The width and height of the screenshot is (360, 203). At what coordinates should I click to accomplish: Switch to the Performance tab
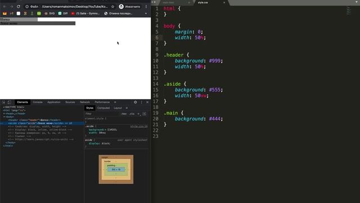[x=102, y=102]
